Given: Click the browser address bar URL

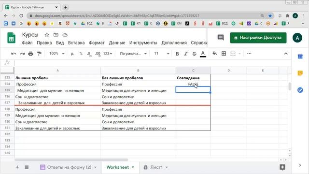Looking at the screenshot, I should (117, 16).
